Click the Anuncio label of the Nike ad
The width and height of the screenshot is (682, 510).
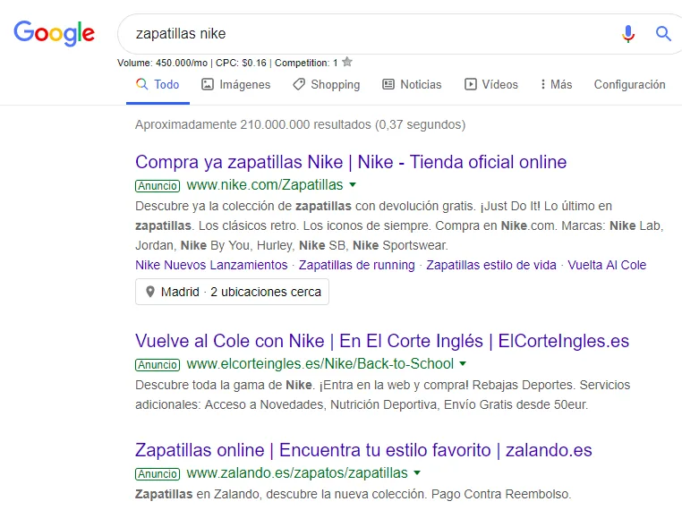158,185
